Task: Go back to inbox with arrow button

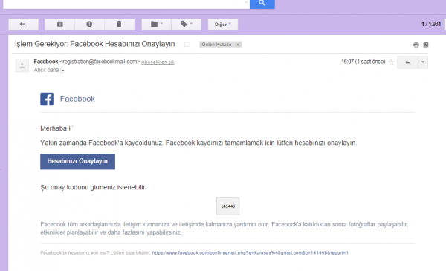Action: point(23,25)
